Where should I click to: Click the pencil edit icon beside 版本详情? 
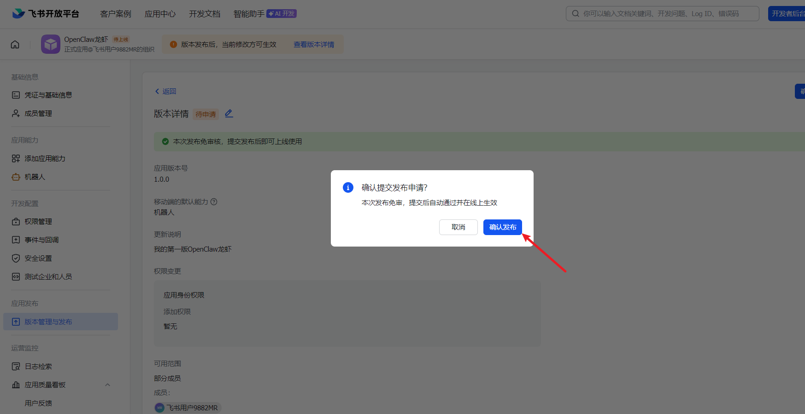[229, 114]
